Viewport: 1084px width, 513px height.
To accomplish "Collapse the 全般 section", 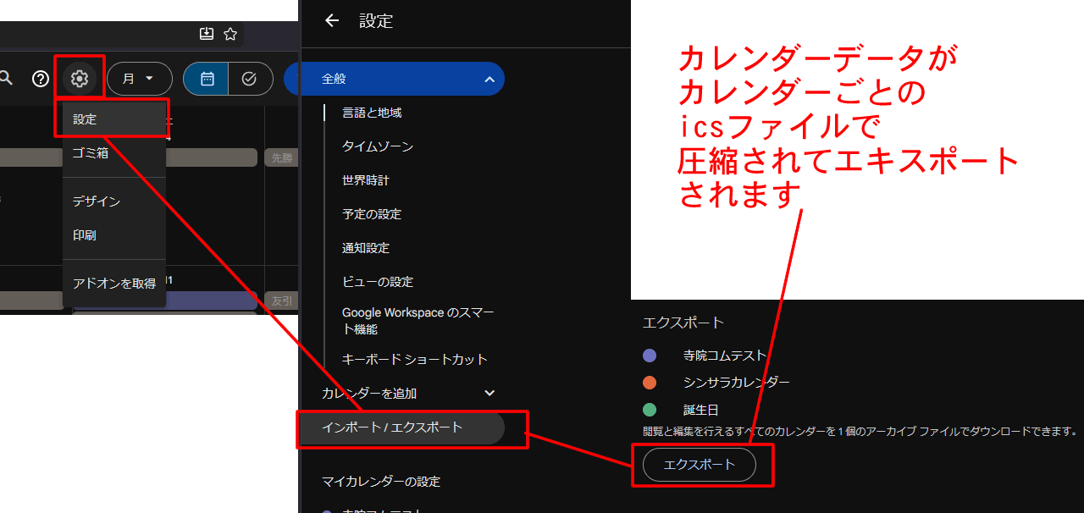I will pos(489,79).
